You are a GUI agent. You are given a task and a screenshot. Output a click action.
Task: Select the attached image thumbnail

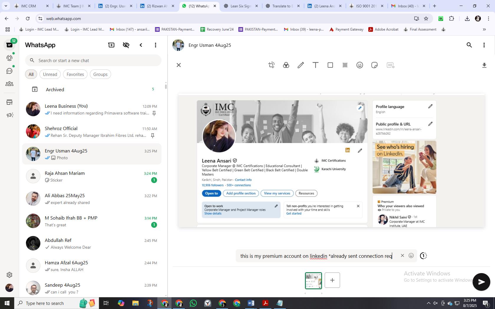(313, 280)
